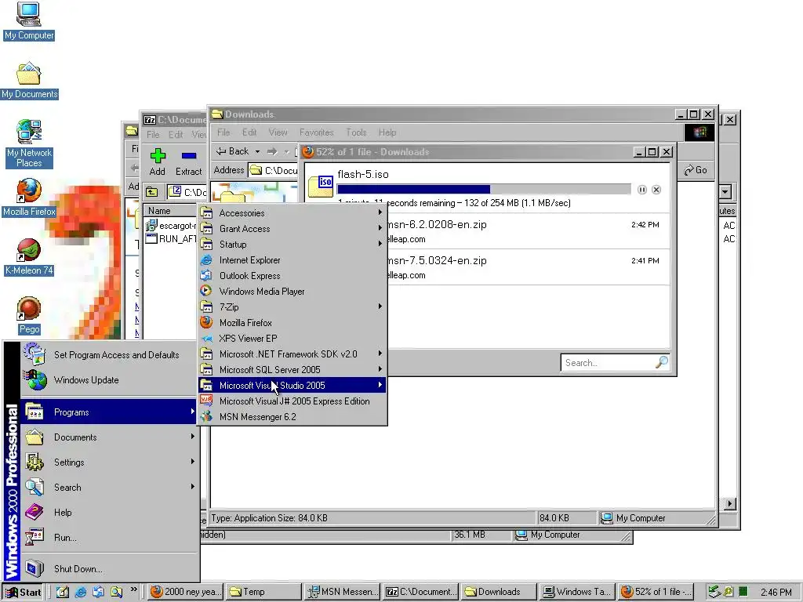This screenshot has width=803, height=602.
Task: Launch Mozilla Firefox from Programs menu
Action: coord(292,322)
